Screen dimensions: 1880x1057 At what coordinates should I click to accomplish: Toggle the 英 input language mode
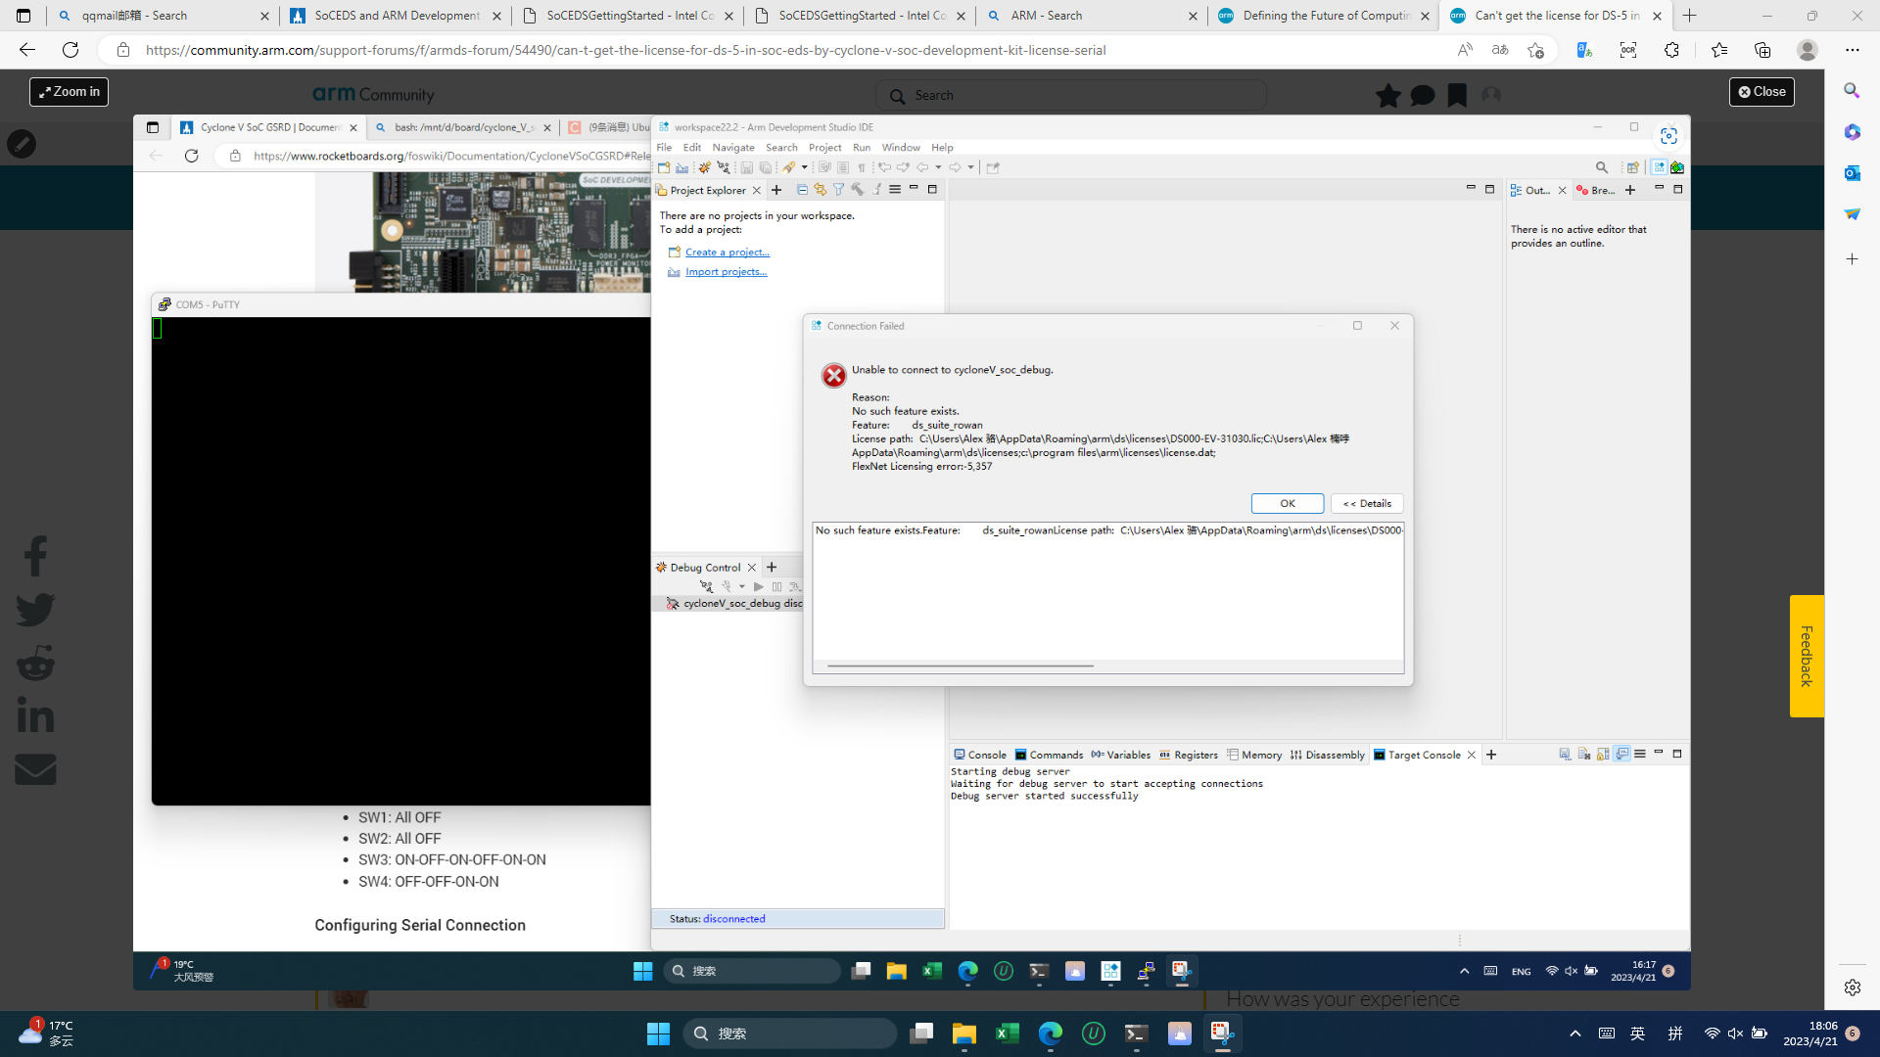coord(1637,1034)
